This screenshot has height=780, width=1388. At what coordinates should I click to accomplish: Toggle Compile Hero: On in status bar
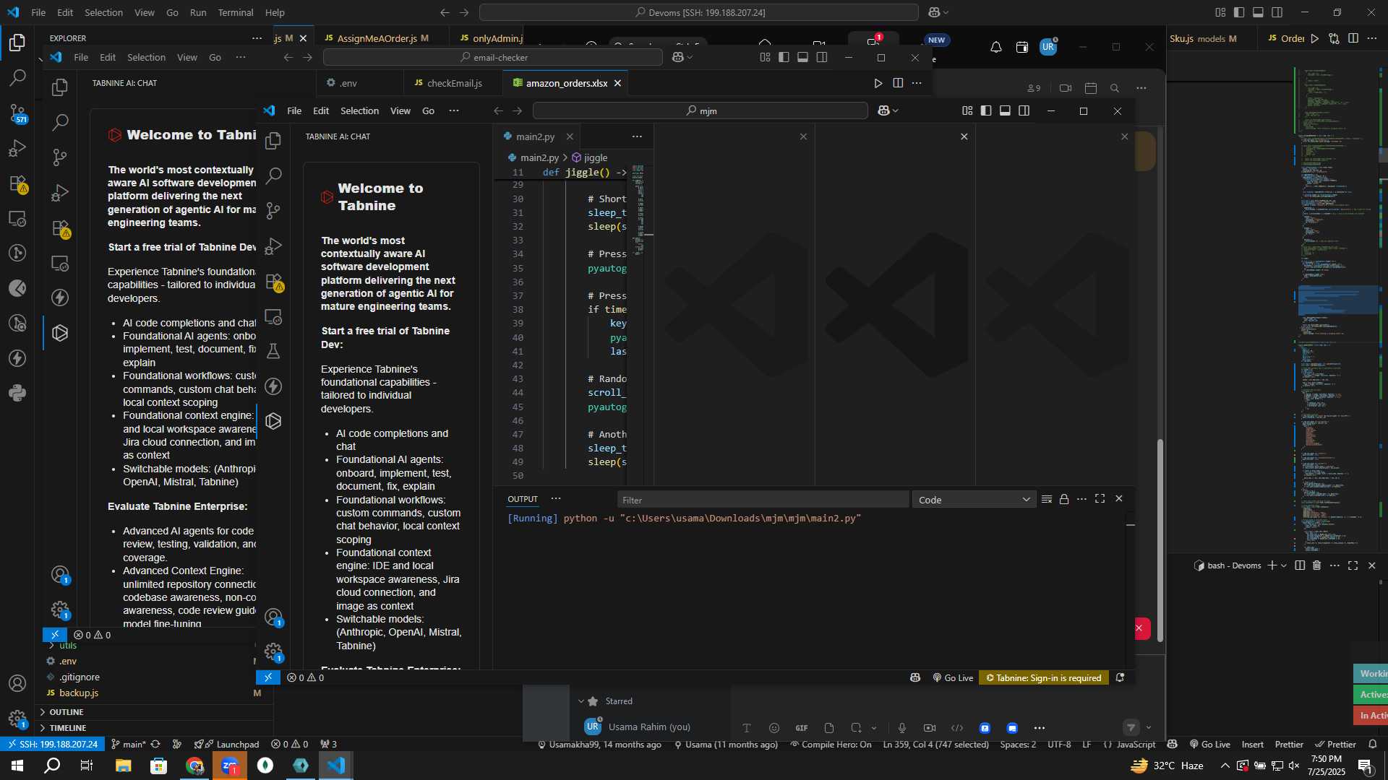(831, 745)
